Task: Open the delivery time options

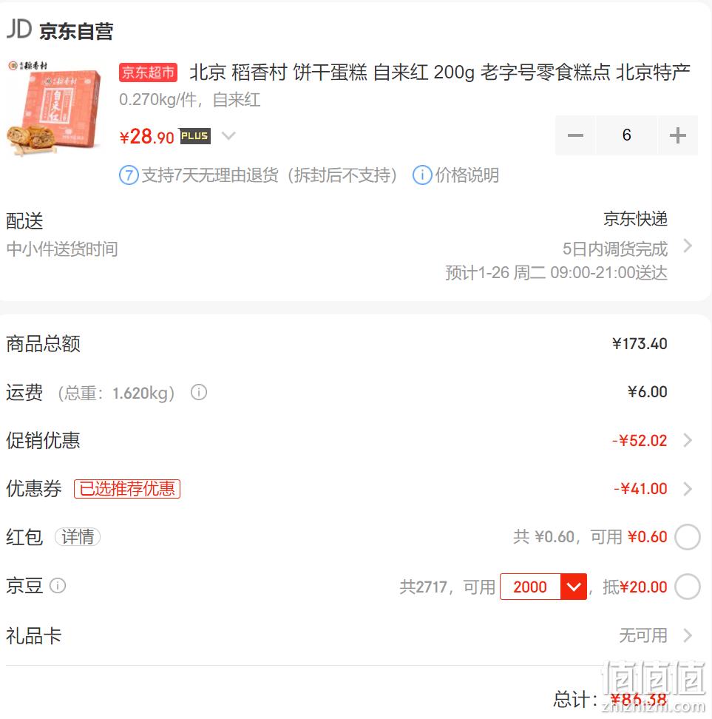Action: click(x=688, y=246)
